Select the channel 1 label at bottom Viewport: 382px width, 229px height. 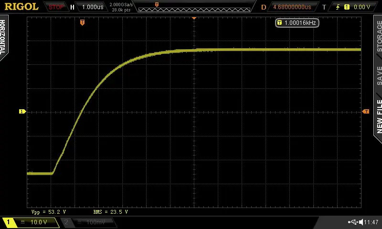[x=8, y=222]
